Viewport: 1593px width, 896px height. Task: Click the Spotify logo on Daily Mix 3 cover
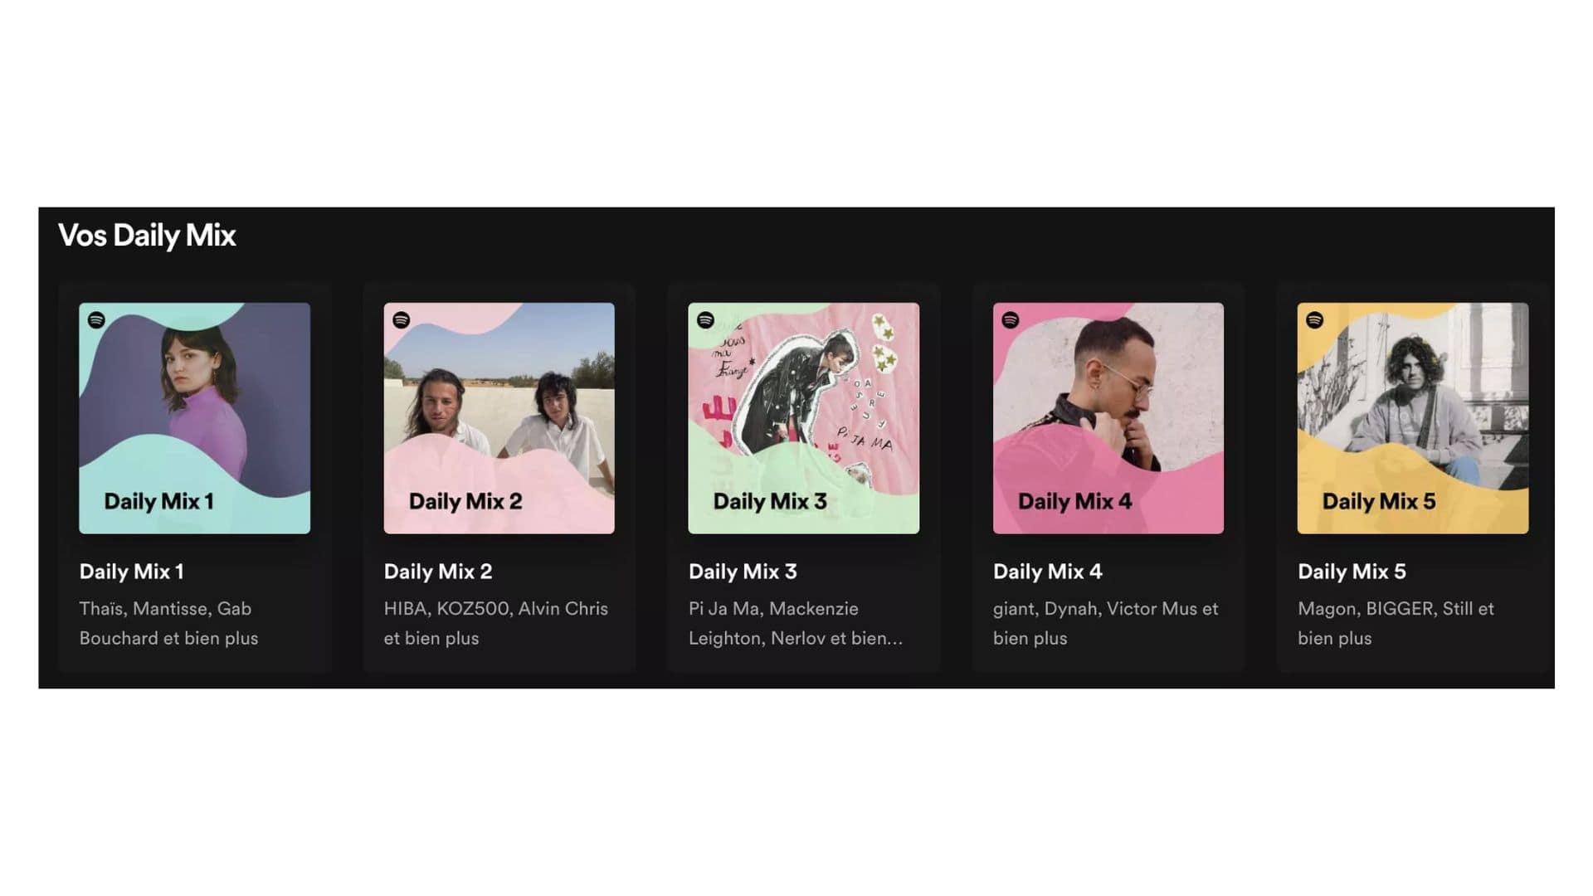[x=706, y=320]
